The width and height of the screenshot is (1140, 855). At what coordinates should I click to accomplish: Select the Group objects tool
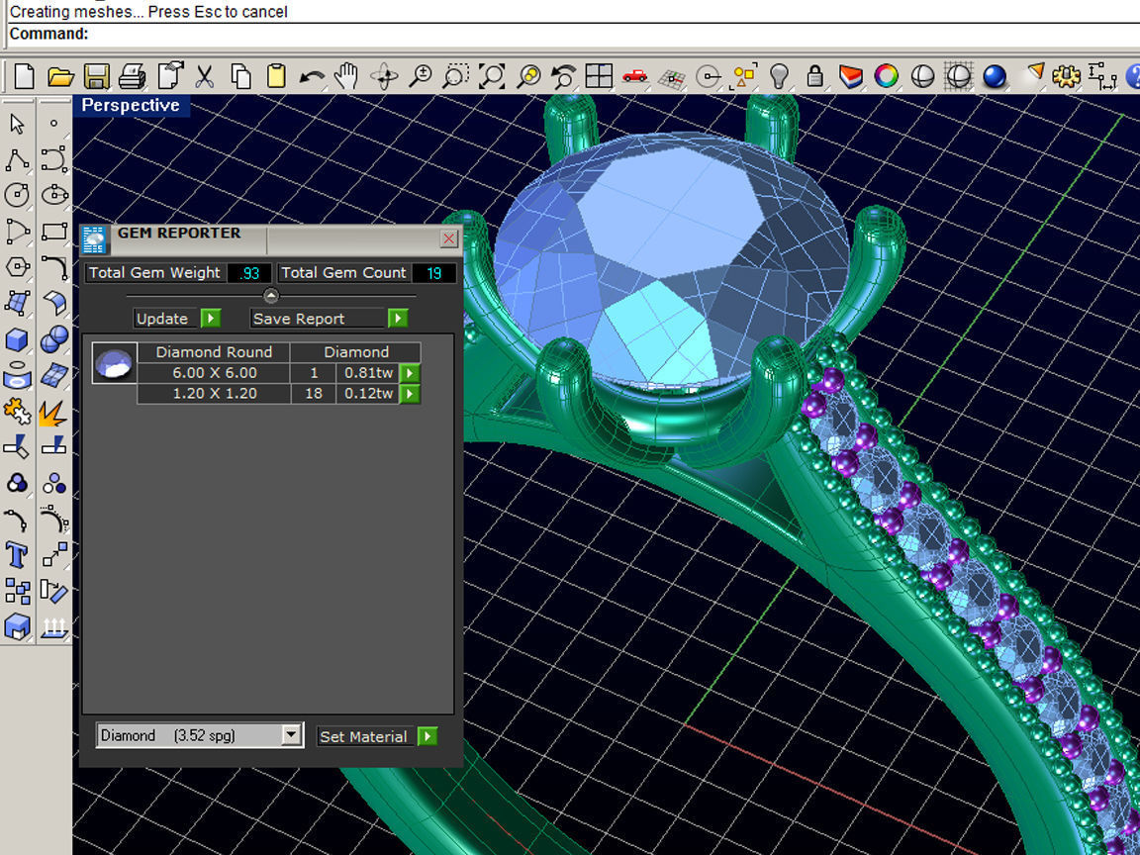pyautogui.click(x=18, y=591)
